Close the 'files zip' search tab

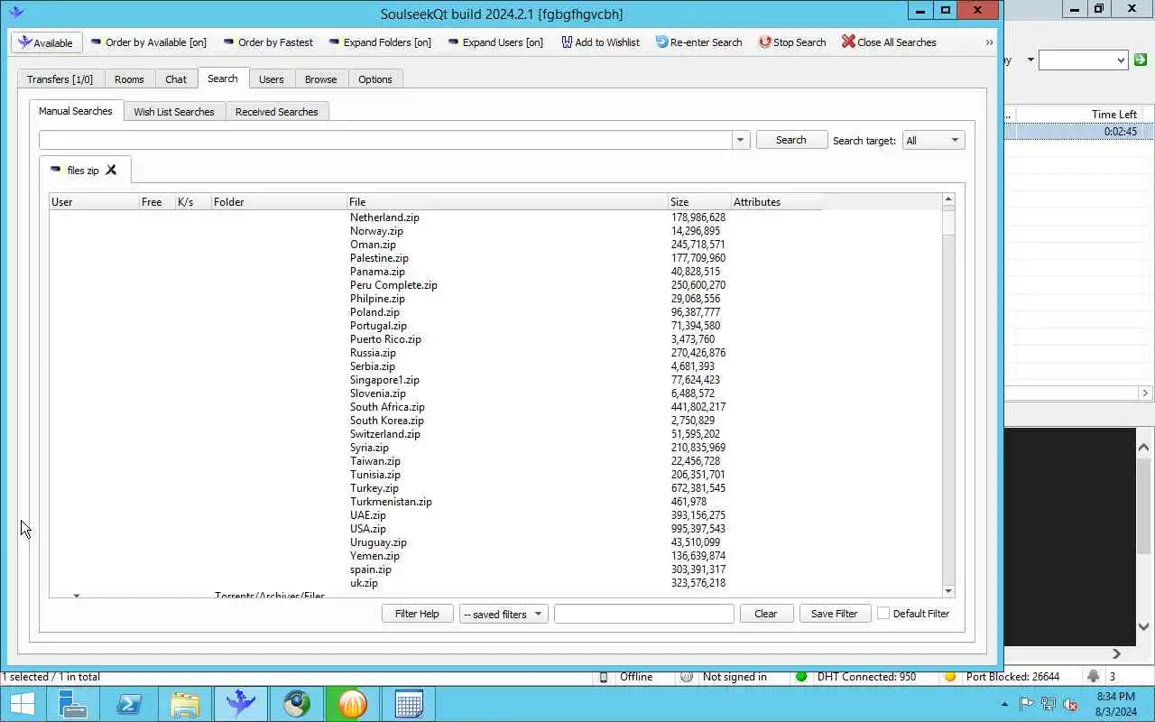coord(111,170)
